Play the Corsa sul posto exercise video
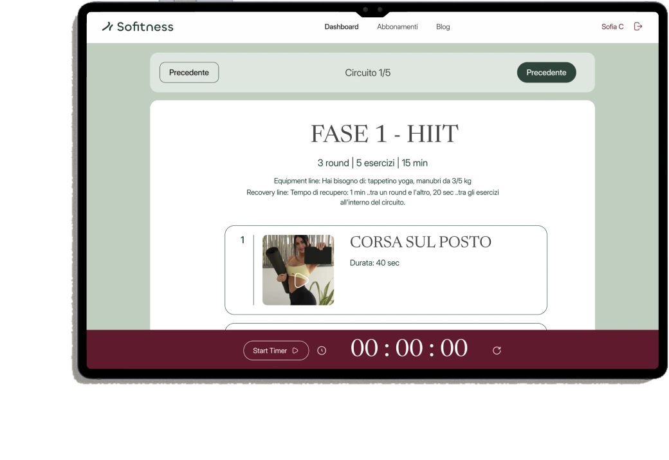Image resolution: width=669 pixels, height=460 pixels. click(x=298, y=270)
